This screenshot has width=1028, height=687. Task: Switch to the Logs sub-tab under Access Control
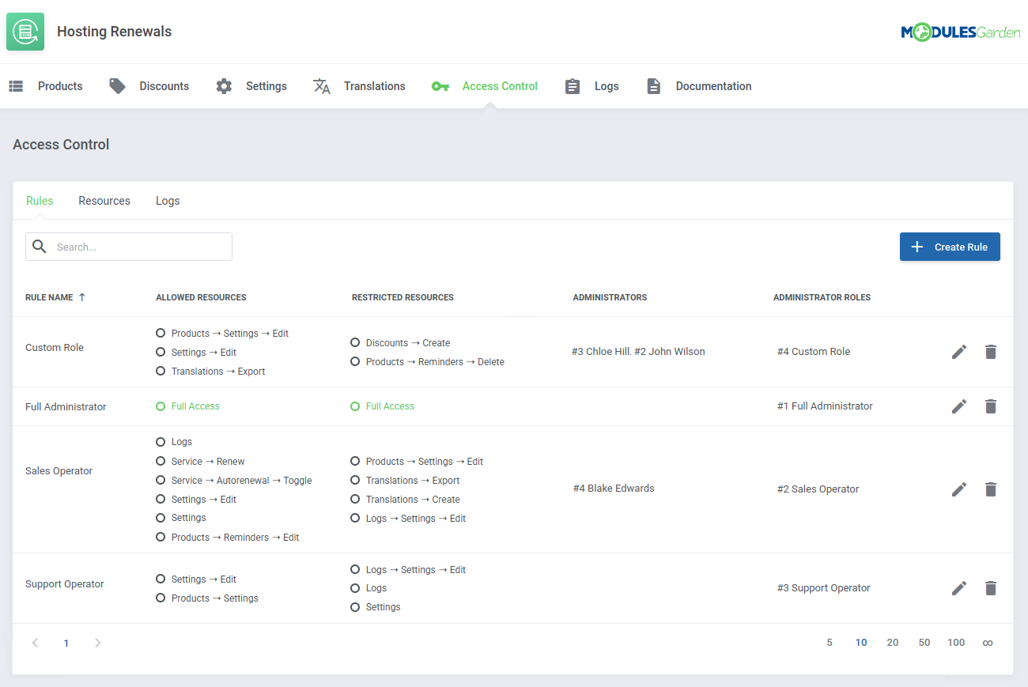click(x=168, y=201)
